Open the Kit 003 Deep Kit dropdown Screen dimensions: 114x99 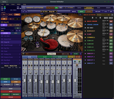point(49,12)
